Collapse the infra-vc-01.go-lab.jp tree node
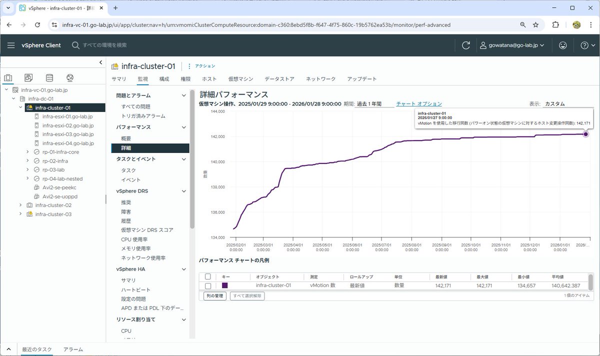600x356 pixels. tap(6, 90)
